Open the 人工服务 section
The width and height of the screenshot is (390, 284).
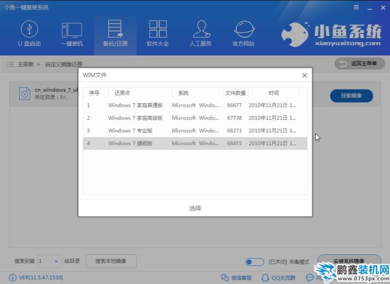click(x=201, y=33)
